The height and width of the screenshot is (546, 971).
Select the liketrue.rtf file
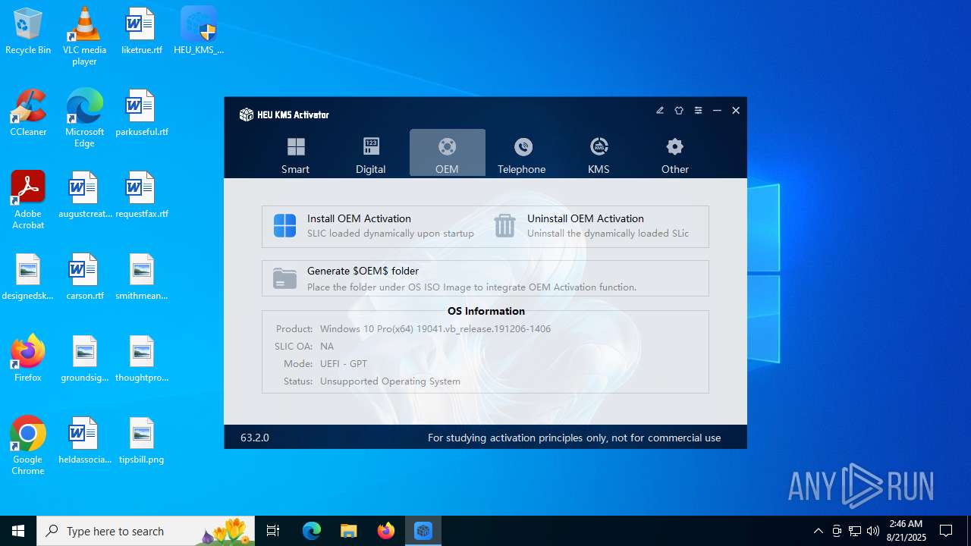pos(141,32)
